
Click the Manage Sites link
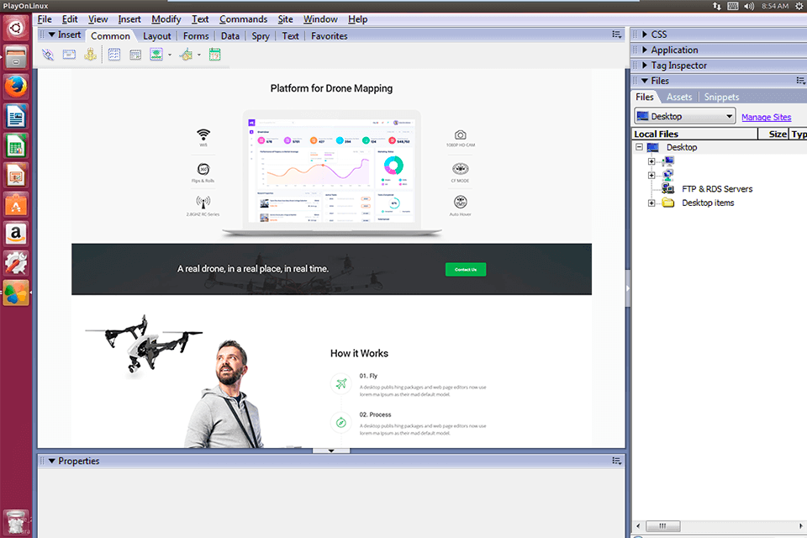click(768, 116)
